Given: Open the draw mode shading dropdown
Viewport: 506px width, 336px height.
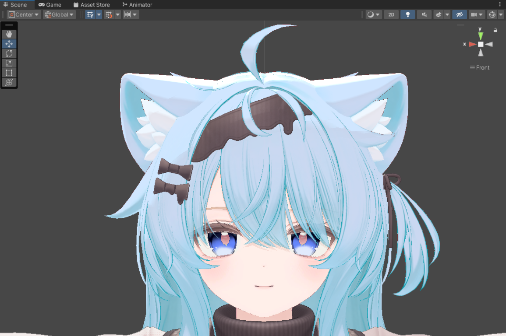Looking at the screenshot, I should click(374, 14).
